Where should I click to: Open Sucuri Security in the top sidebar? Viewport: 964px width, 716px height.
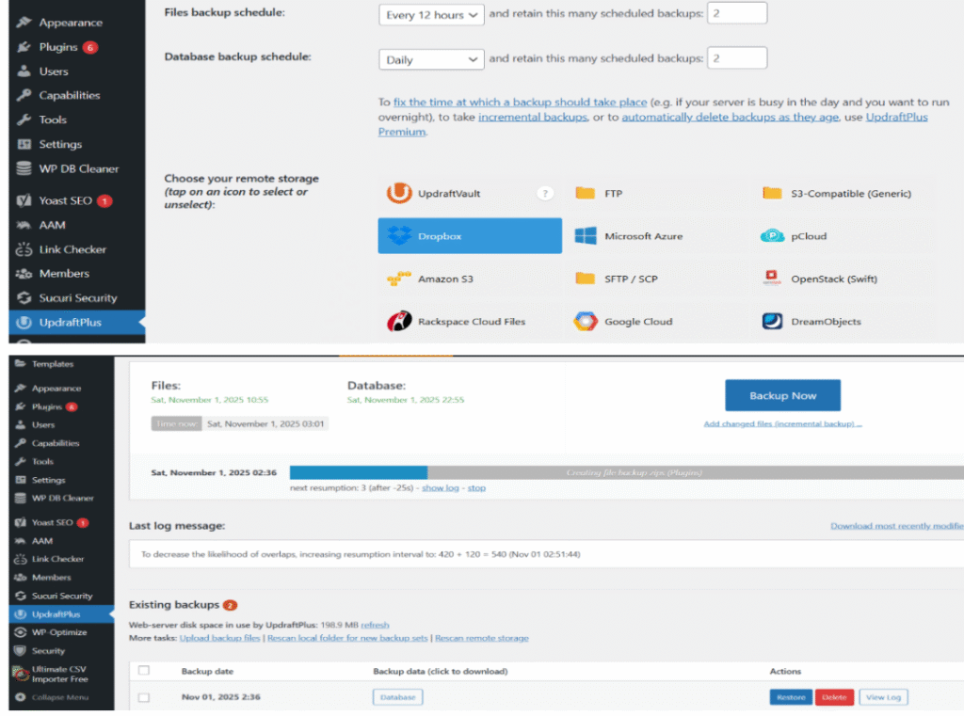point(77,298)
